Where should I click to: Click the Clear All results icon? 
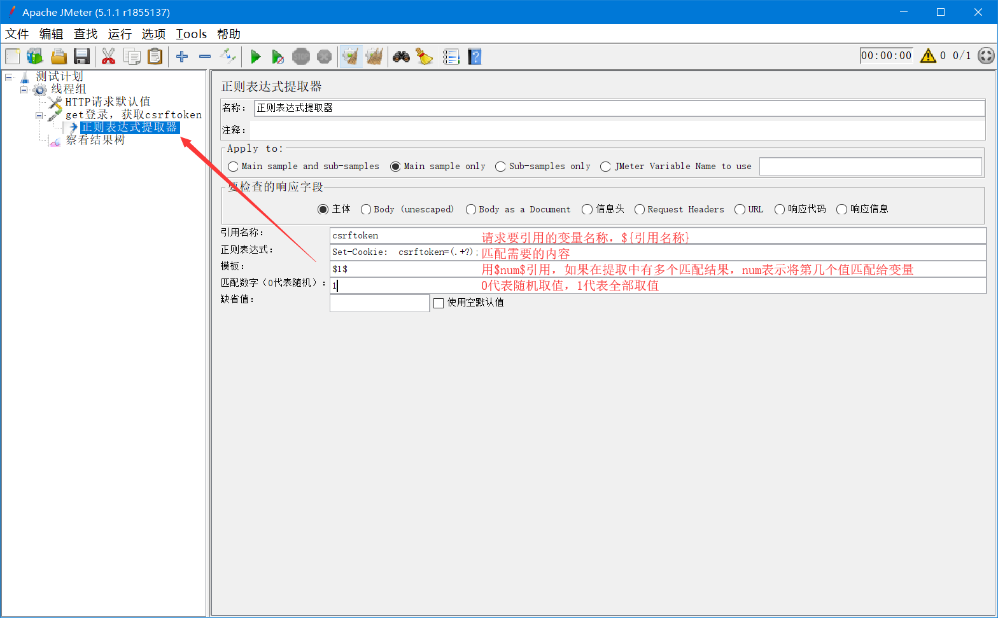point(374,57)
